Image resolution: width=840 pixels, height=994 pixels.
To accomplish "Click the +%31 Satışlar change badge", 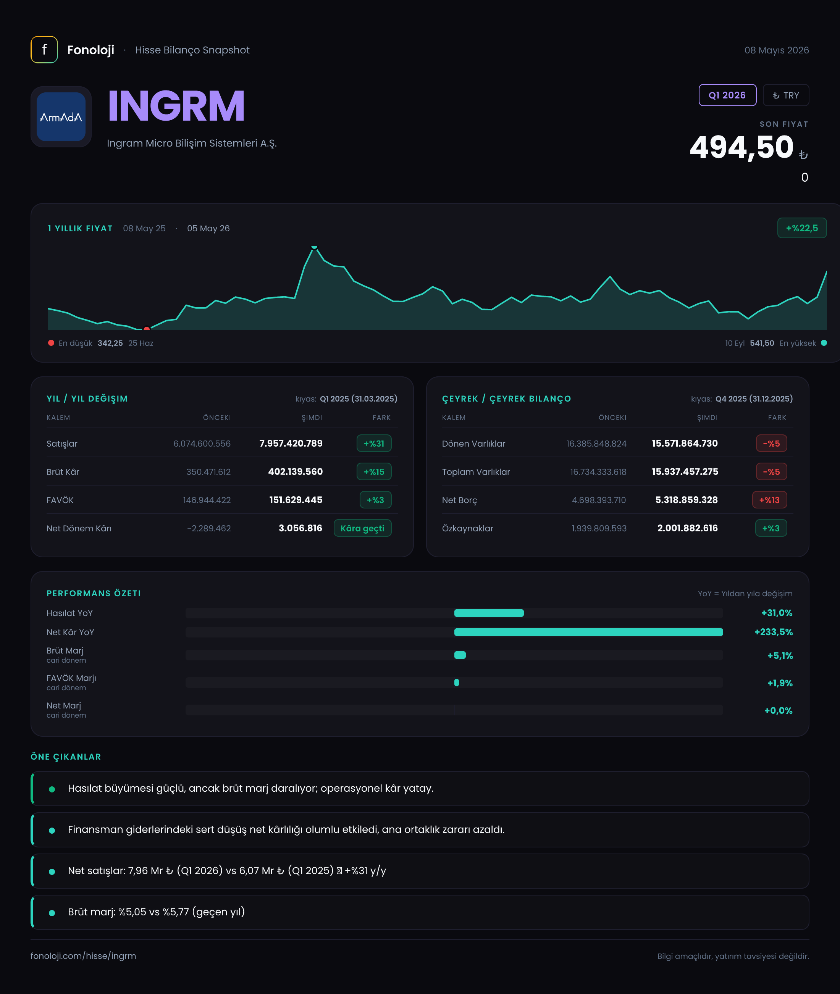I will click(374, 443).
